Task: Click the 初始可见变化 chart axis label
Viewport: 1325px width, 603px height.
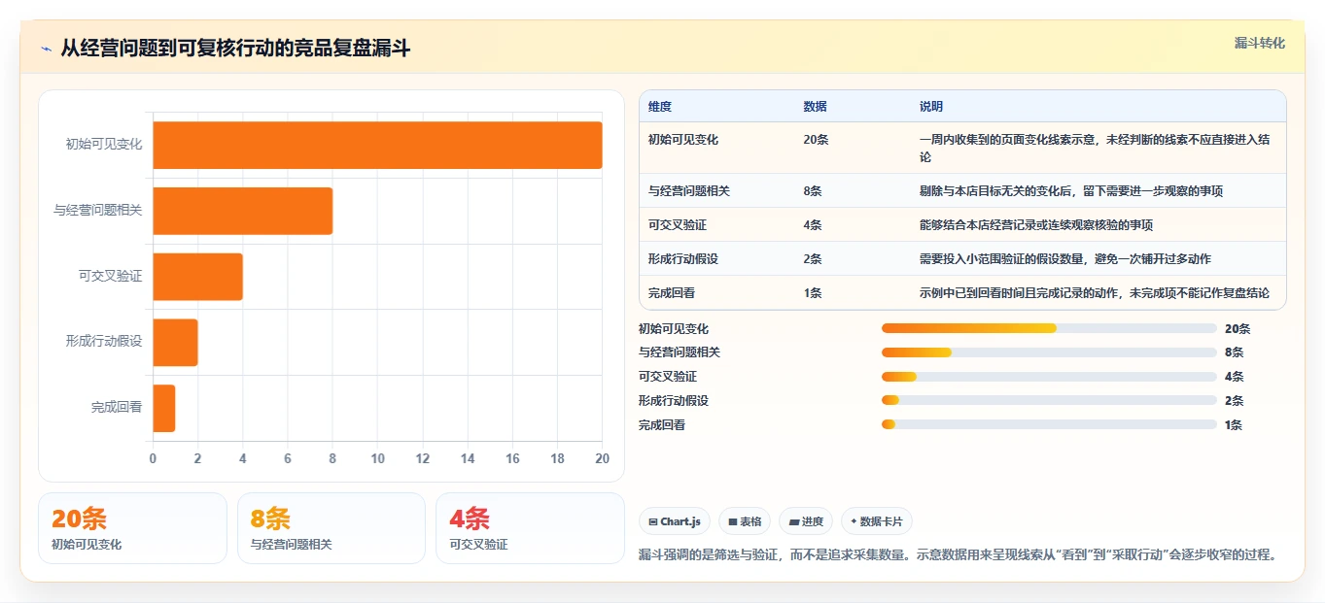Action: [x=104, y=145]
